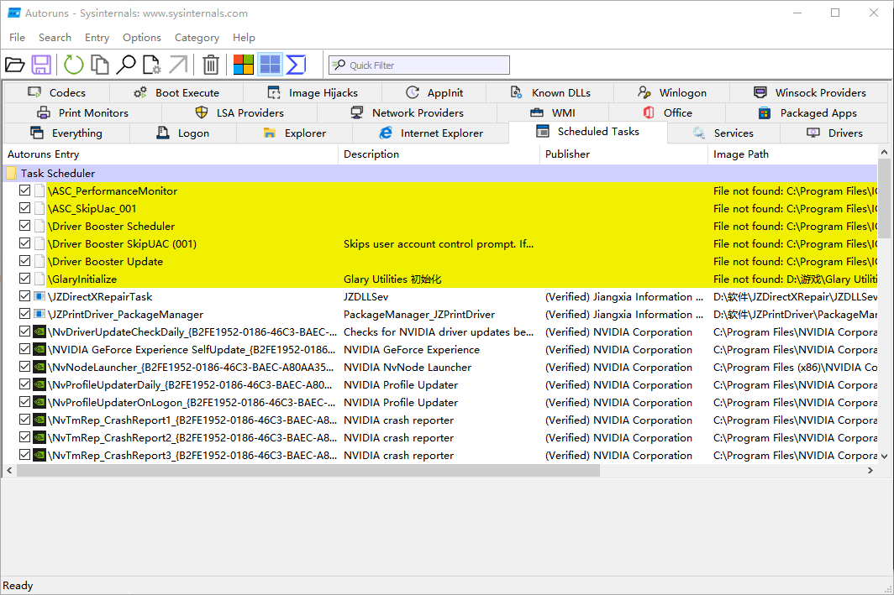Click the green Refresh icon
This screenshot has width=894, height=595.
(74, 65)
